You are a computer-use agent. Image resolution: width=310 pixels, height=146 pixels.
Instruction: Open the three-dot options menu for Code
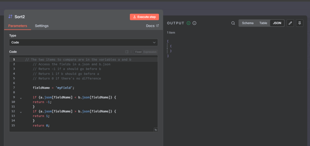click(131, 52)
